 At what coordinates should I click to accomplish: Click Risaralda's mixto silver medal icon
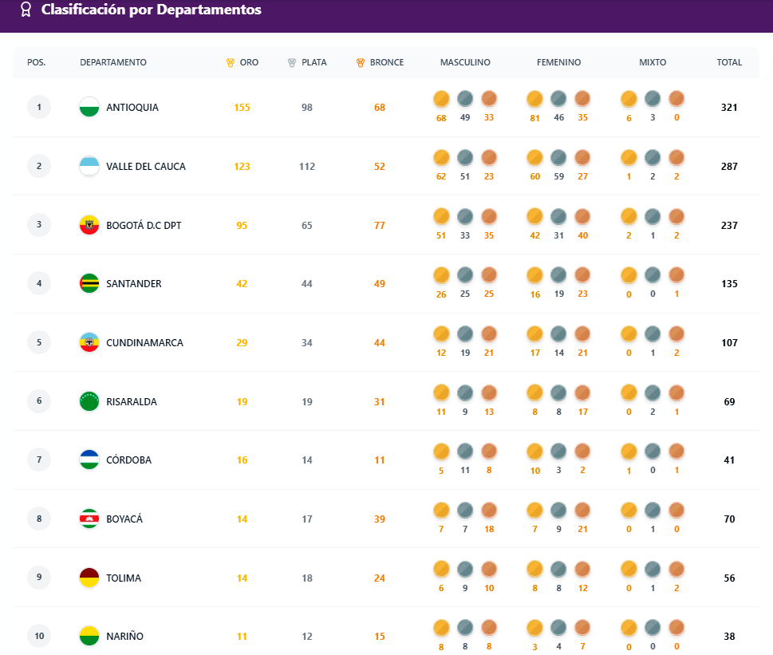[x=652, y=393]
